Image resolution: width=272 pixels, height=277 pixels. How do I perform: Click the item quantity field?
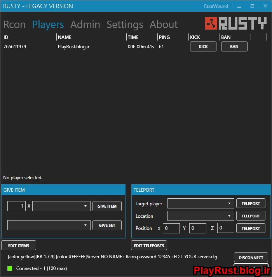(16, 206)
